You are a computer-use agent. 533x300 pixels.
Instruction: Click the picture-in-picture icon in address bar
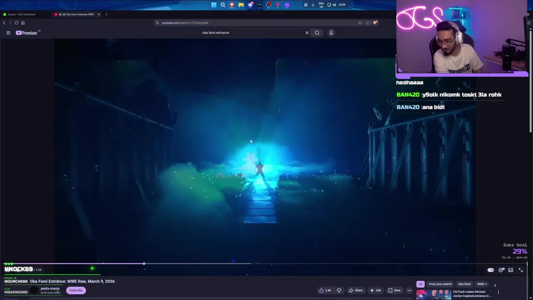pyautogui.click(x=360, y=23)
